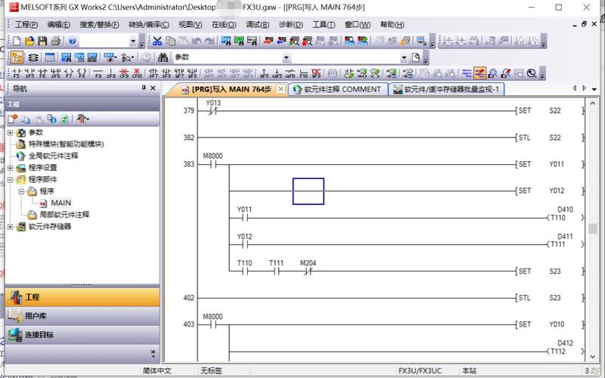Switch to 软元件注释 COMMENT tab
605x378 pixels.
point(337,89)
